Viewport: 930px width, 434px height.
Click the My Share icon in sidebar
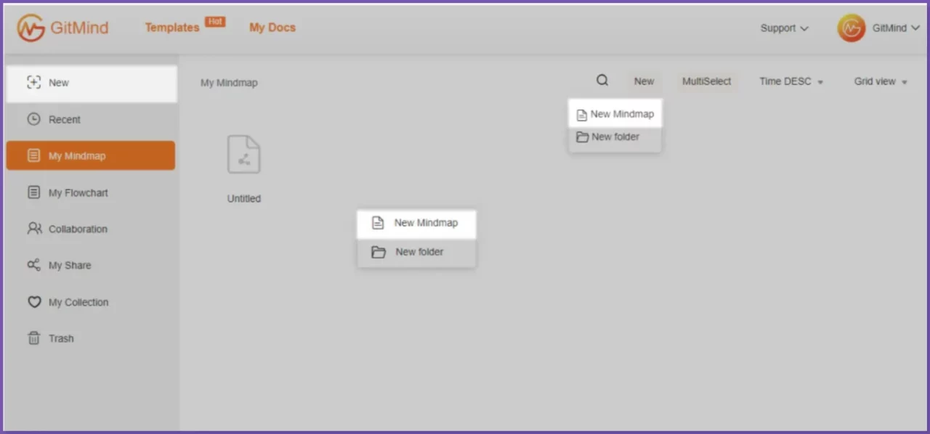33,265
